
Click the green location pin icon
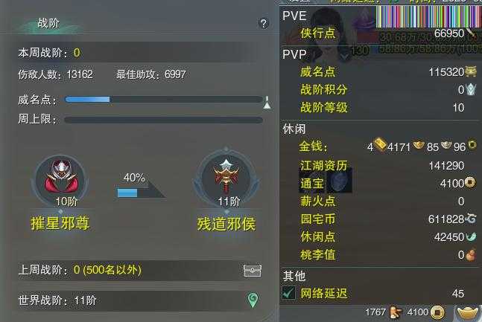(253, 300)
